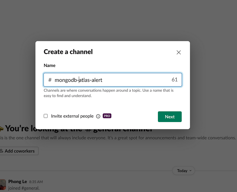The image size is (237, 192).
Task: Click the Next button
Action: (x=170, y=117)
